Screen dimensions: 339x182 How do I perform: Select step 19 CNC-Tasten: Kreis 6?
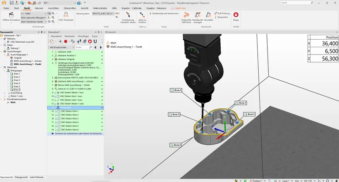75,130
